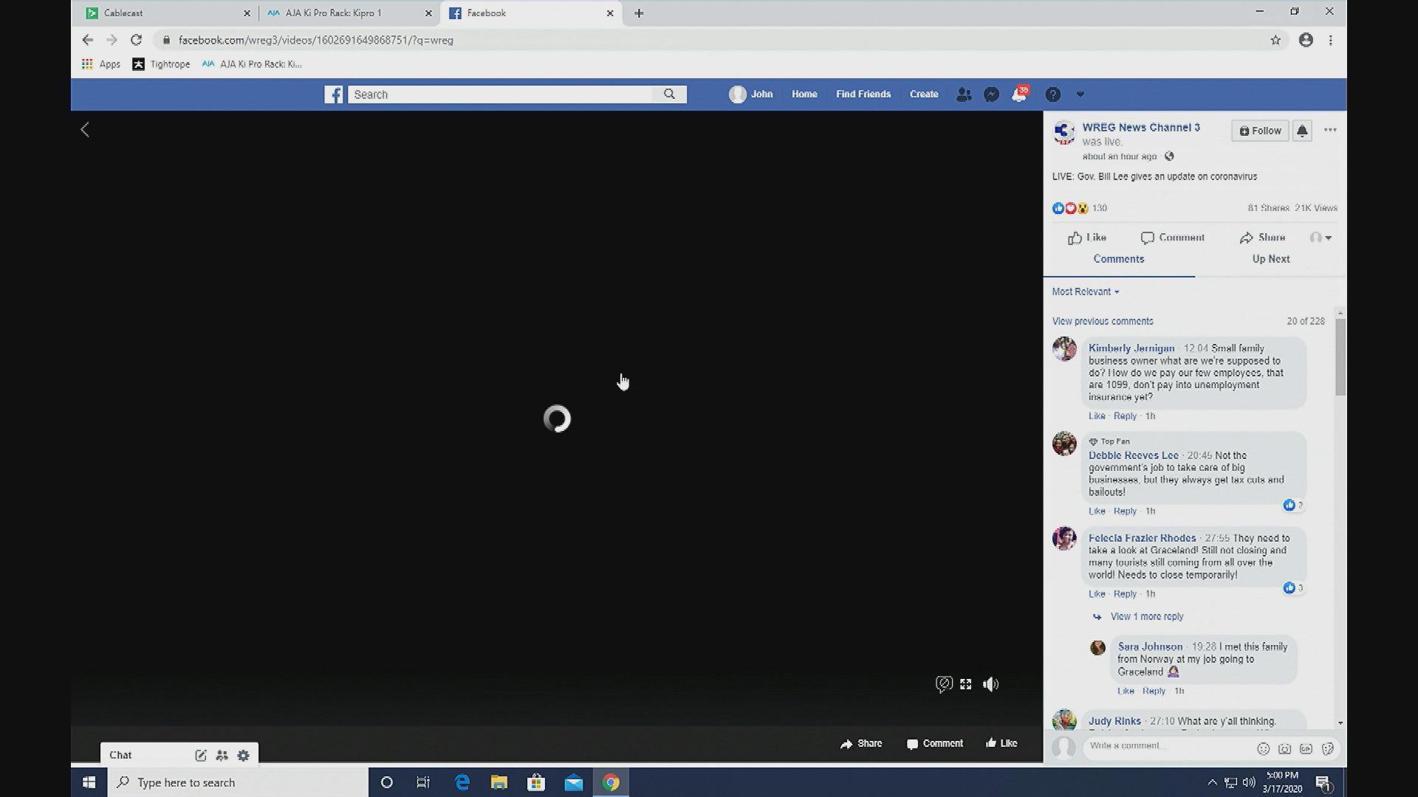Image resolution: width=1418 pixels, height=797 pixels.
Task: Open Chat settings gear icon
Action: click(243, 755)
